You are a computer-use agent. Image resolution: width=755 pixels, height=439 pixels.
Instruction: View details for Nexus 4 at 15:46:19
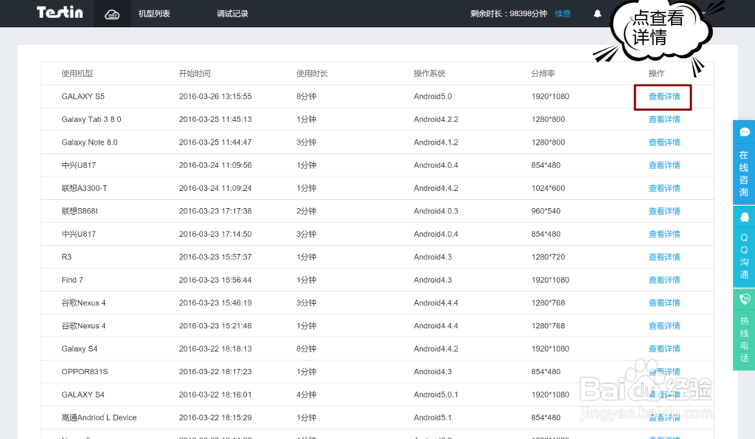(x=664, y=303)
